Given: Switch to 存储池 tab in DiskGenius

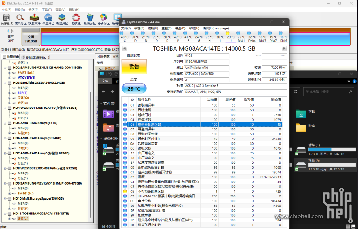Looking at the screenshot, I should [35, 57].
